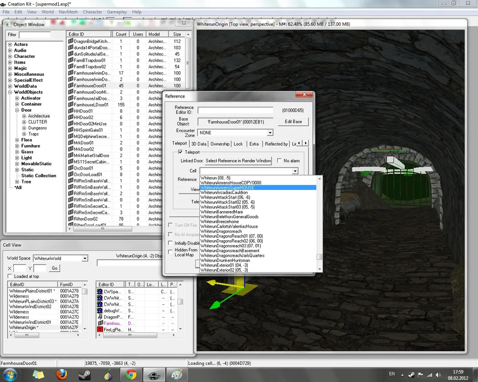Click the HHSprintGate01 door icon

coord(70,130)
